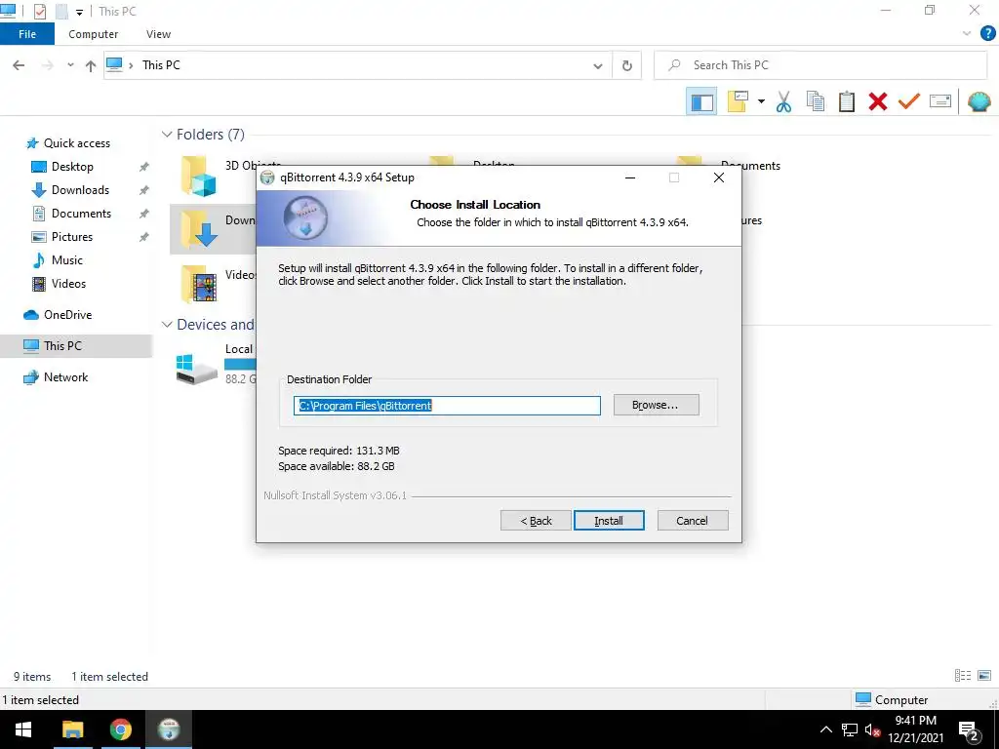Select the 3D Objects folder icon
The width and height of the screenshot is (999, 749).
tap(199, 176)
